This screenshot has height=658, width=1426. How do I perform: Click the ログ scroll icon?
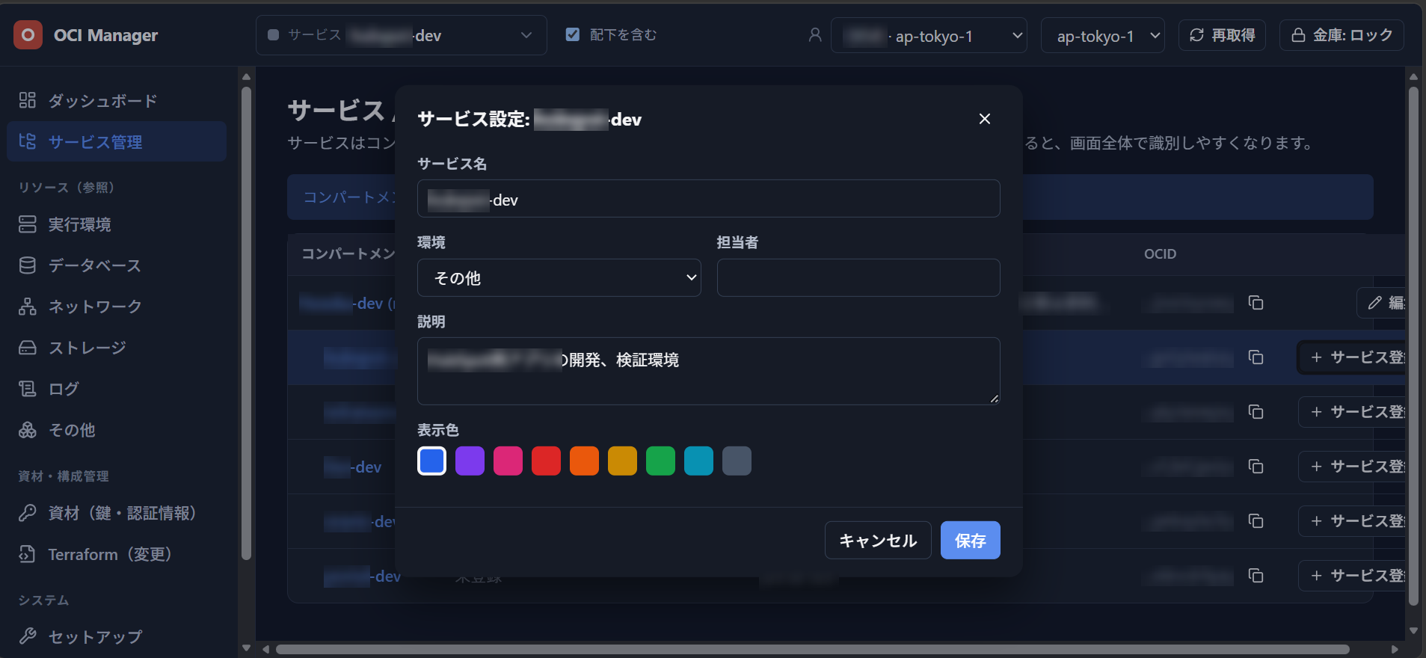point(28,389)
